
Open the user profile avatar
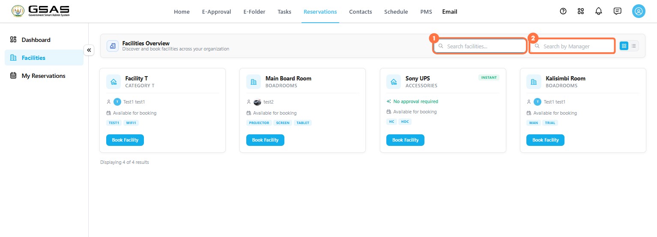(x=639, y=12)
